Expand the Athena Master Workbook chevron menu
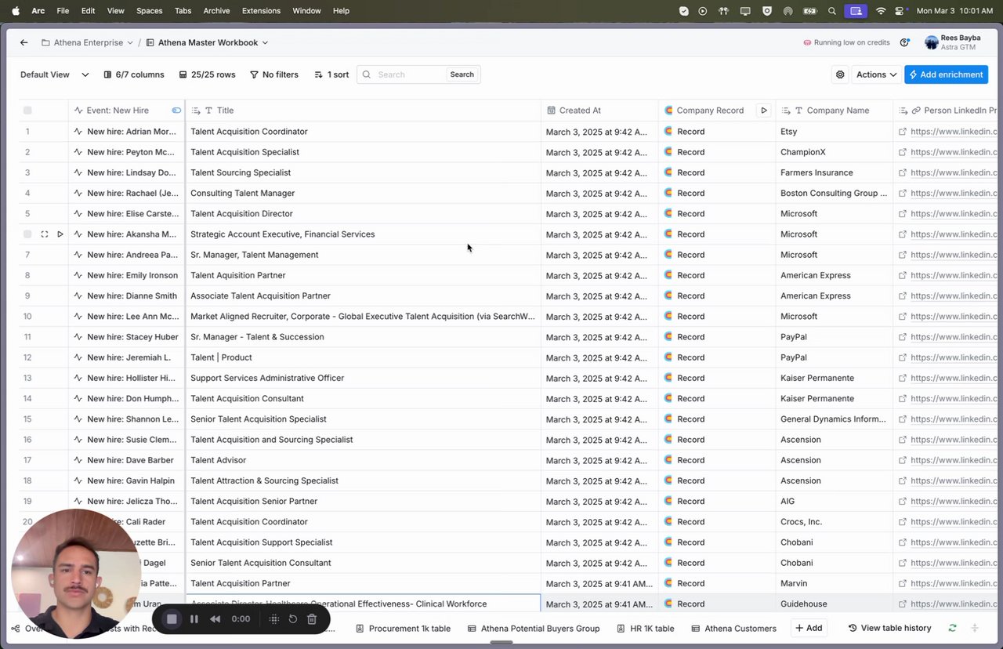Image resolution: width=1003 pixels, height=649 pixels. [x=265, y=43]
